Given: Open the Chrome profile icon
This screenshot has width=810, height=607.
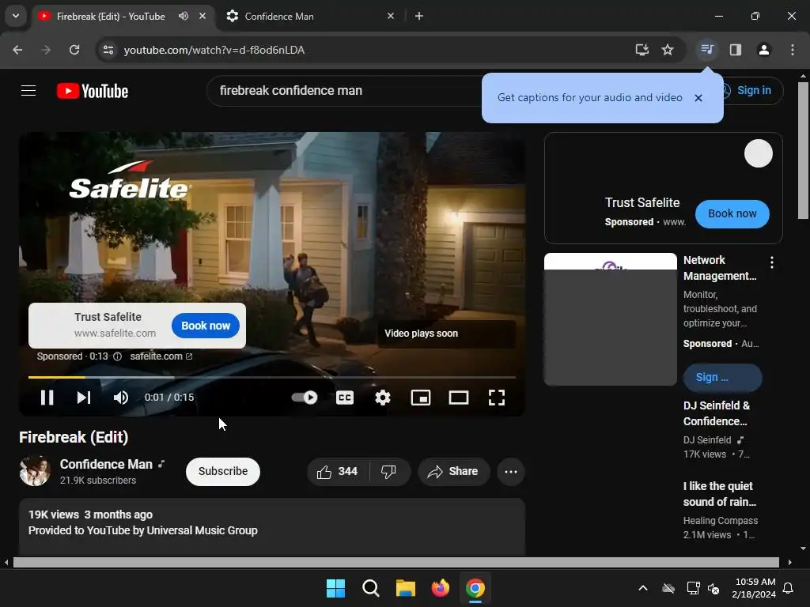Looking at the screenshot, I should tap(763, 50).
